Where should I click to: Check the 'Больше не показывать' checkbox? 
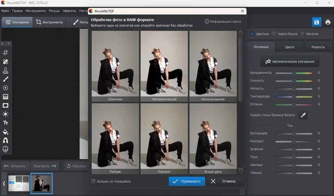tap(94, 181)
